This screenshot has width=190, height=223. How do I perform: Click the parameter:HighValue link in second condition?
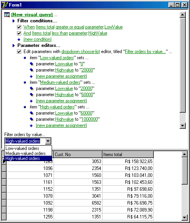(88, 33)
